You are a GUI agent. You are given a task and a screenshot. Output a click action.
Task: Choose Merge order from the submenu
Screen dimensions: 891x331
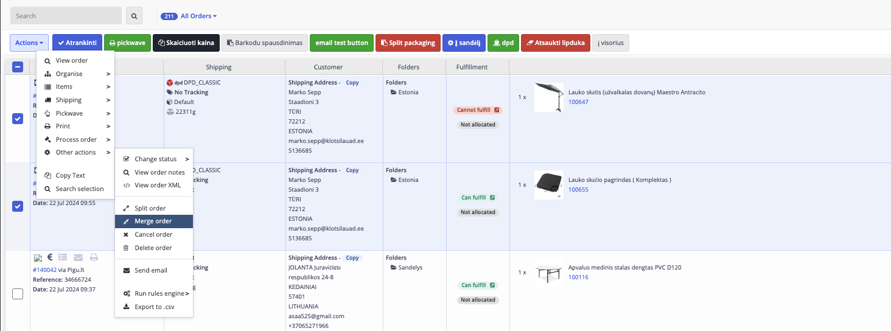[153, 221]
